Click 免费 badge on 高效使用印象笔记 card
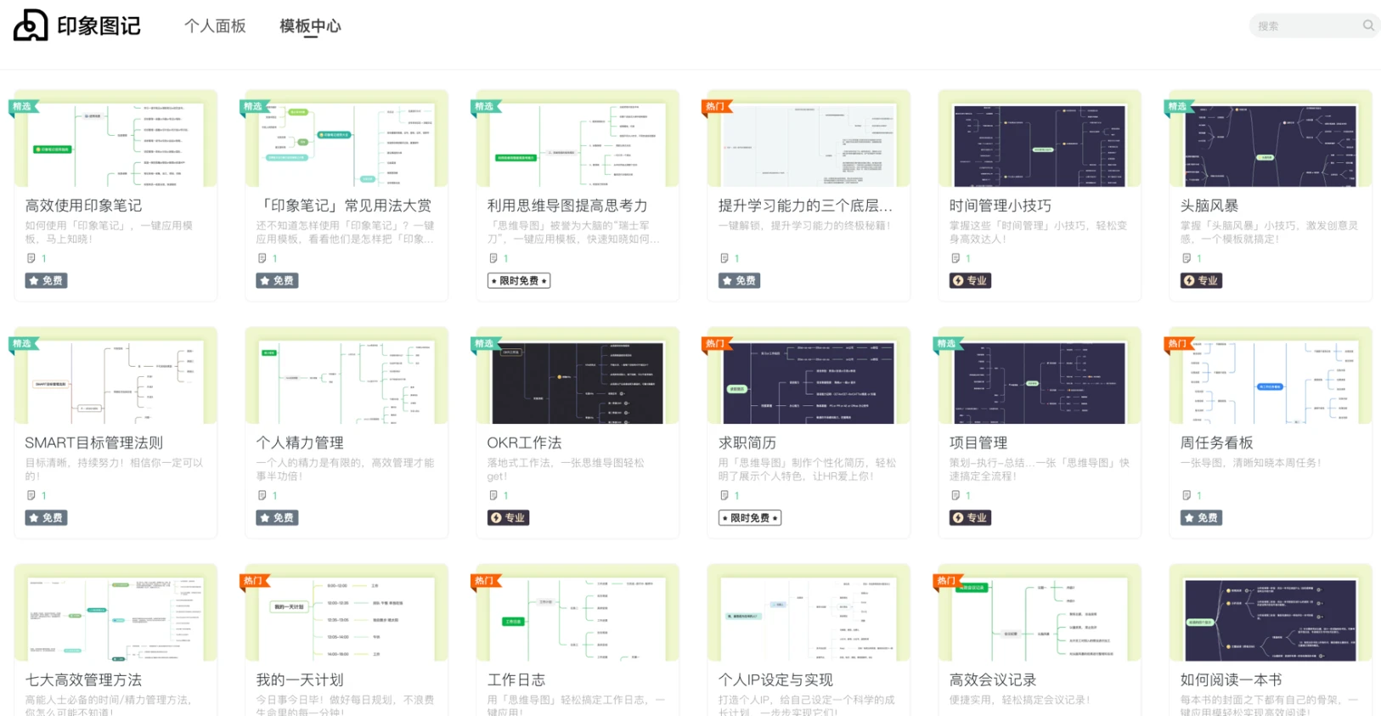 [47, 280]
